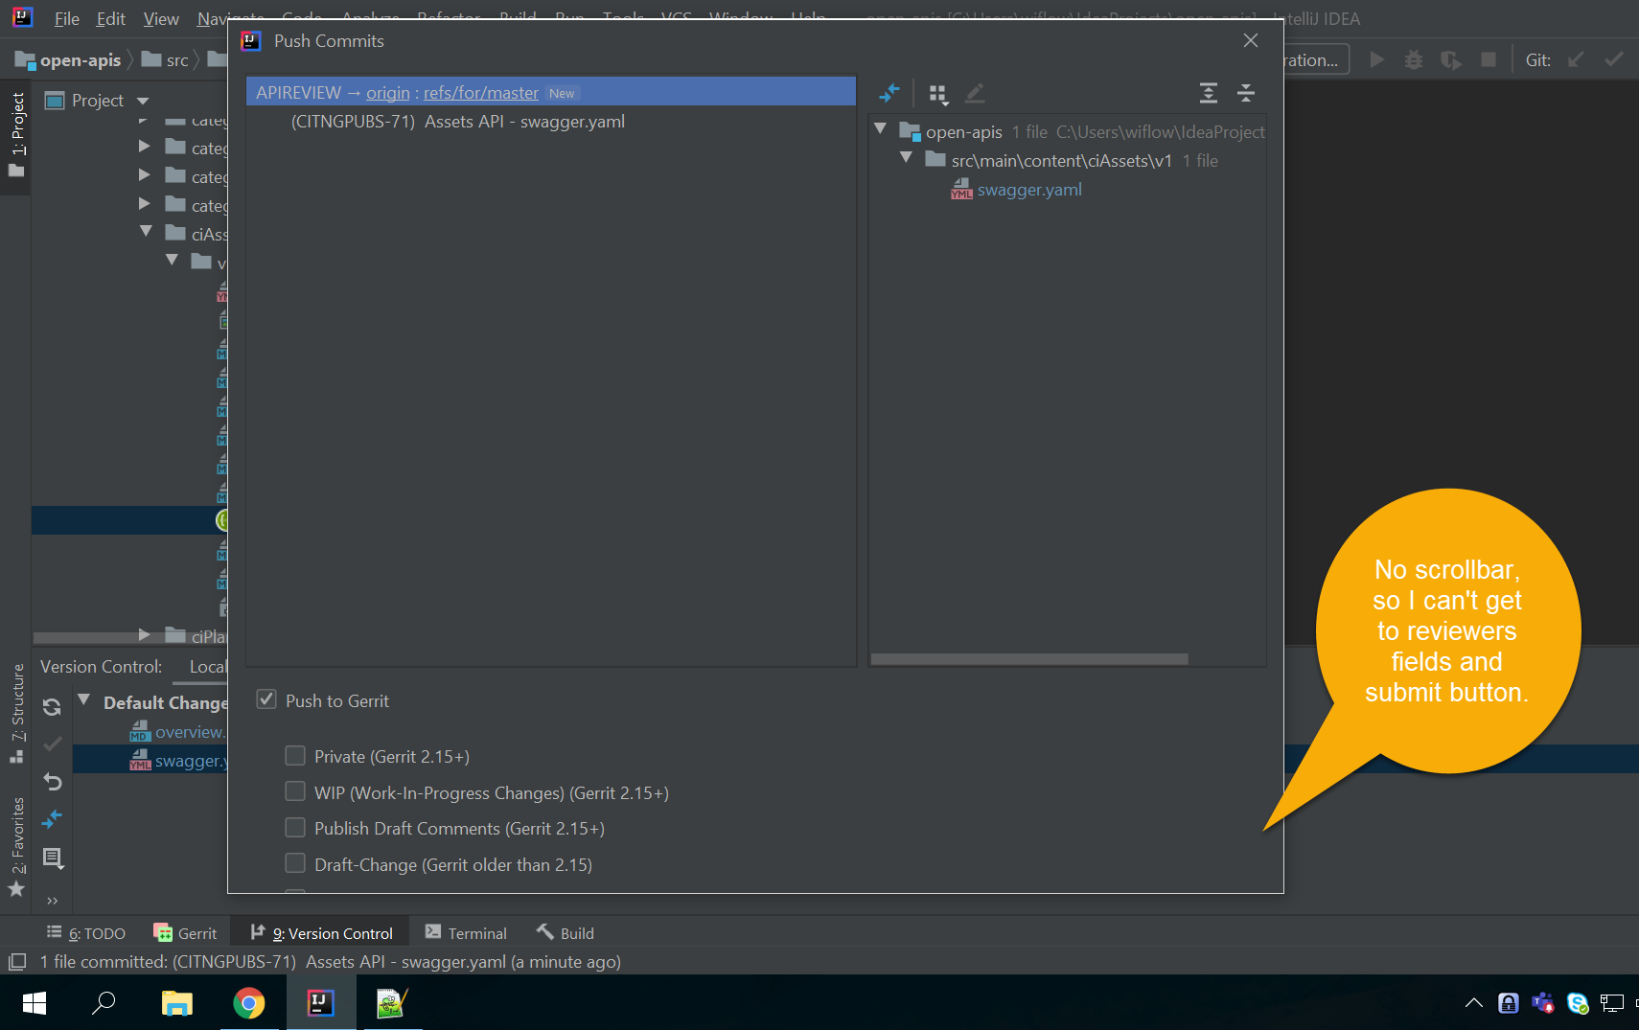This screenshot has height=1030, width=1639.
Task: Open commit dialog from Version Control toolbar
Action: [52, 744]
